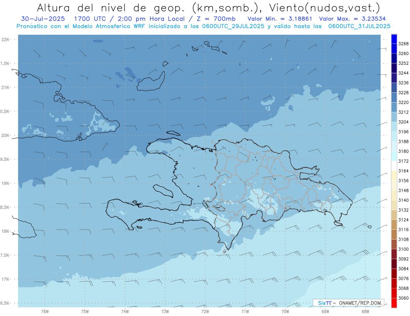The image size is (410, 316).
Task: Click the longitude label '70W'
Action: pos(285,312)
